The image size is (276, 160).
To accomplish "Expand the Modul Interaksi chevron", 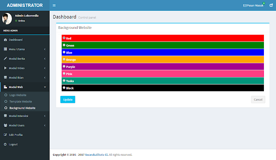I will (x=45, y=116).
